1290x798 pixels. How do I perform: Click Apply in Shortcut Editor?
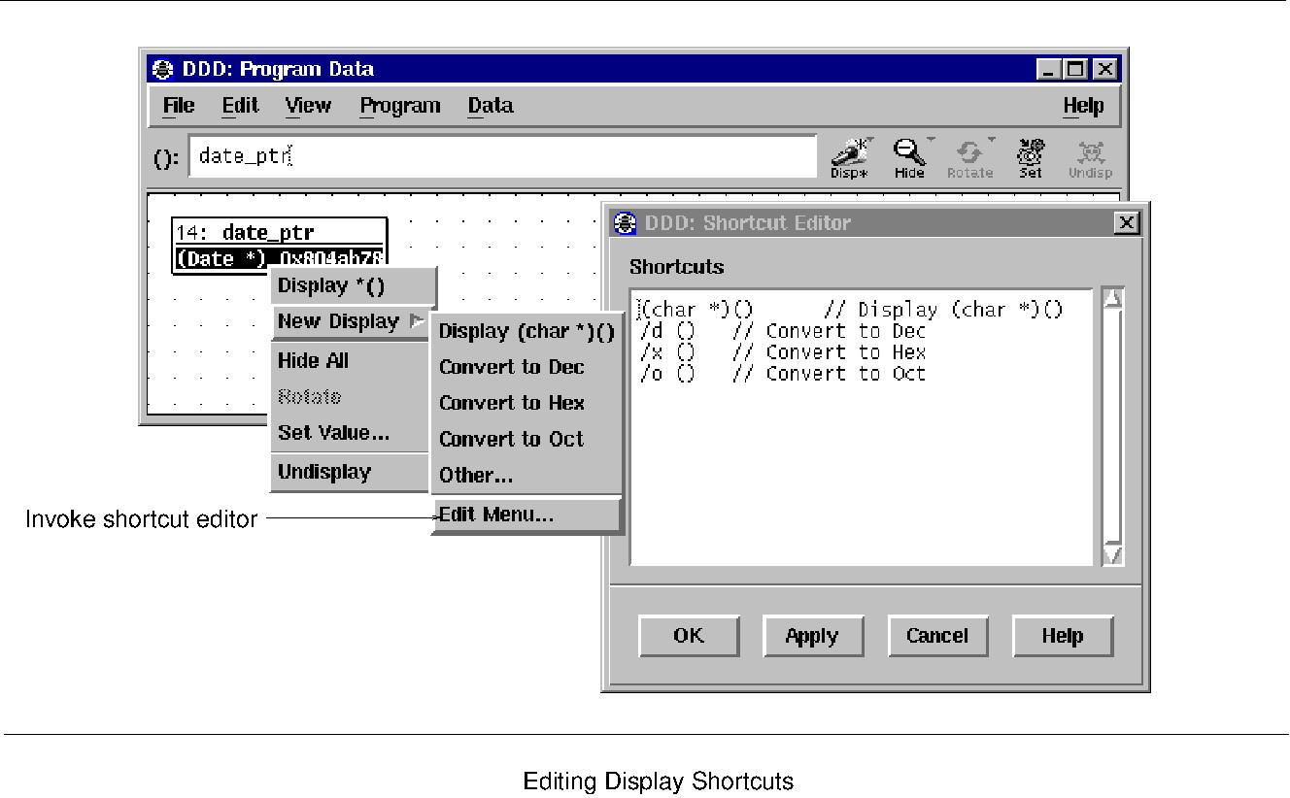pos(812,636)
